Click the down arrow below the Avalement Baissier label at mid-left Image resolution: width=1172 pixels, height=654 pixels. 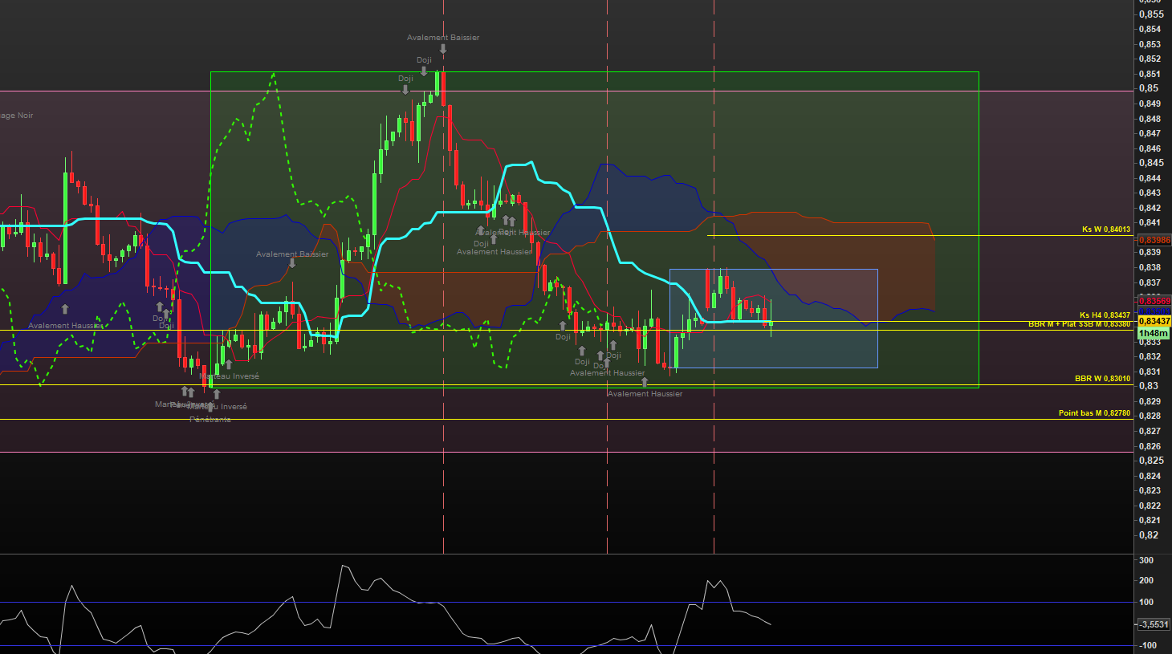[292, 263]
